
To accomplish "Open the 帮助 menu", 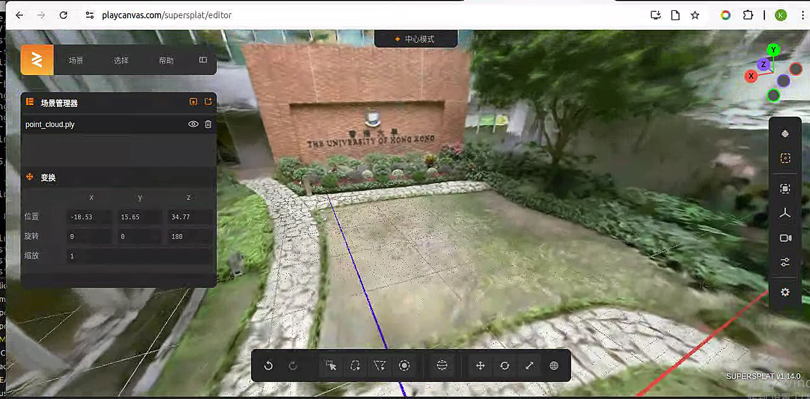I will point(166,60).
